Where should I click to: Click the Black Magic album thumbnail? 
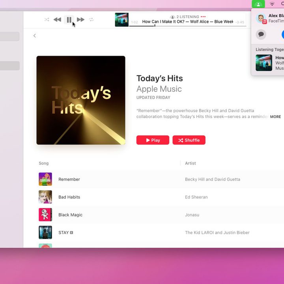[x=45, y=215]
